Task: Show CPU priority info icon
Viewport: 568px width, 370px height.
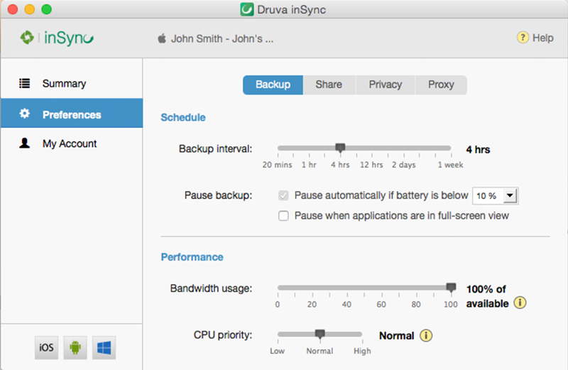Action: pos(426,336)
